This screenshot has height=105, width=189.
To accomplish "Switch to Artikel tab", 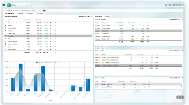I will (97, 48).
